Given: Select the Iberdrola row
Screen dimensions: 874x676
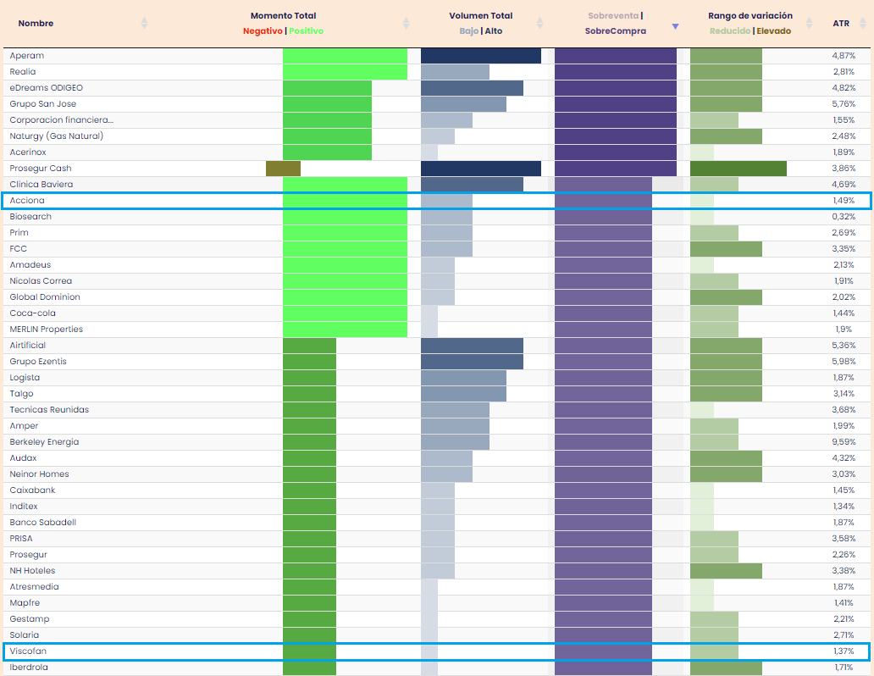Looking at the screenshot, I should pyautogui.click(x=29, y=668).
